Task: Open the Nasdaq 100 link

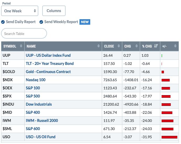Action: pyautogui.click(x=36, y=80)
